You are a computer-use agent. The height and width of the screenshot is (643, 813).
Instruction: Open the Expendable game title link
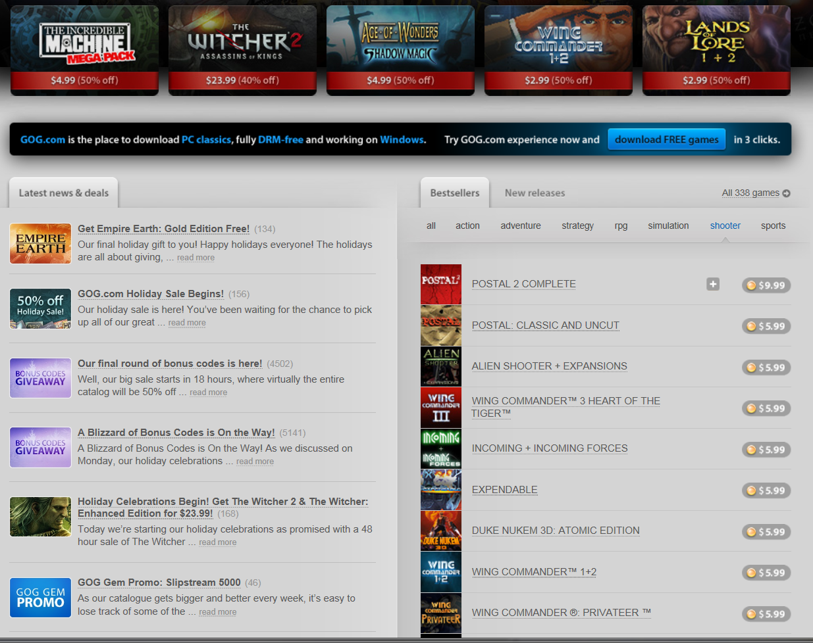click(x=504, y=490)
